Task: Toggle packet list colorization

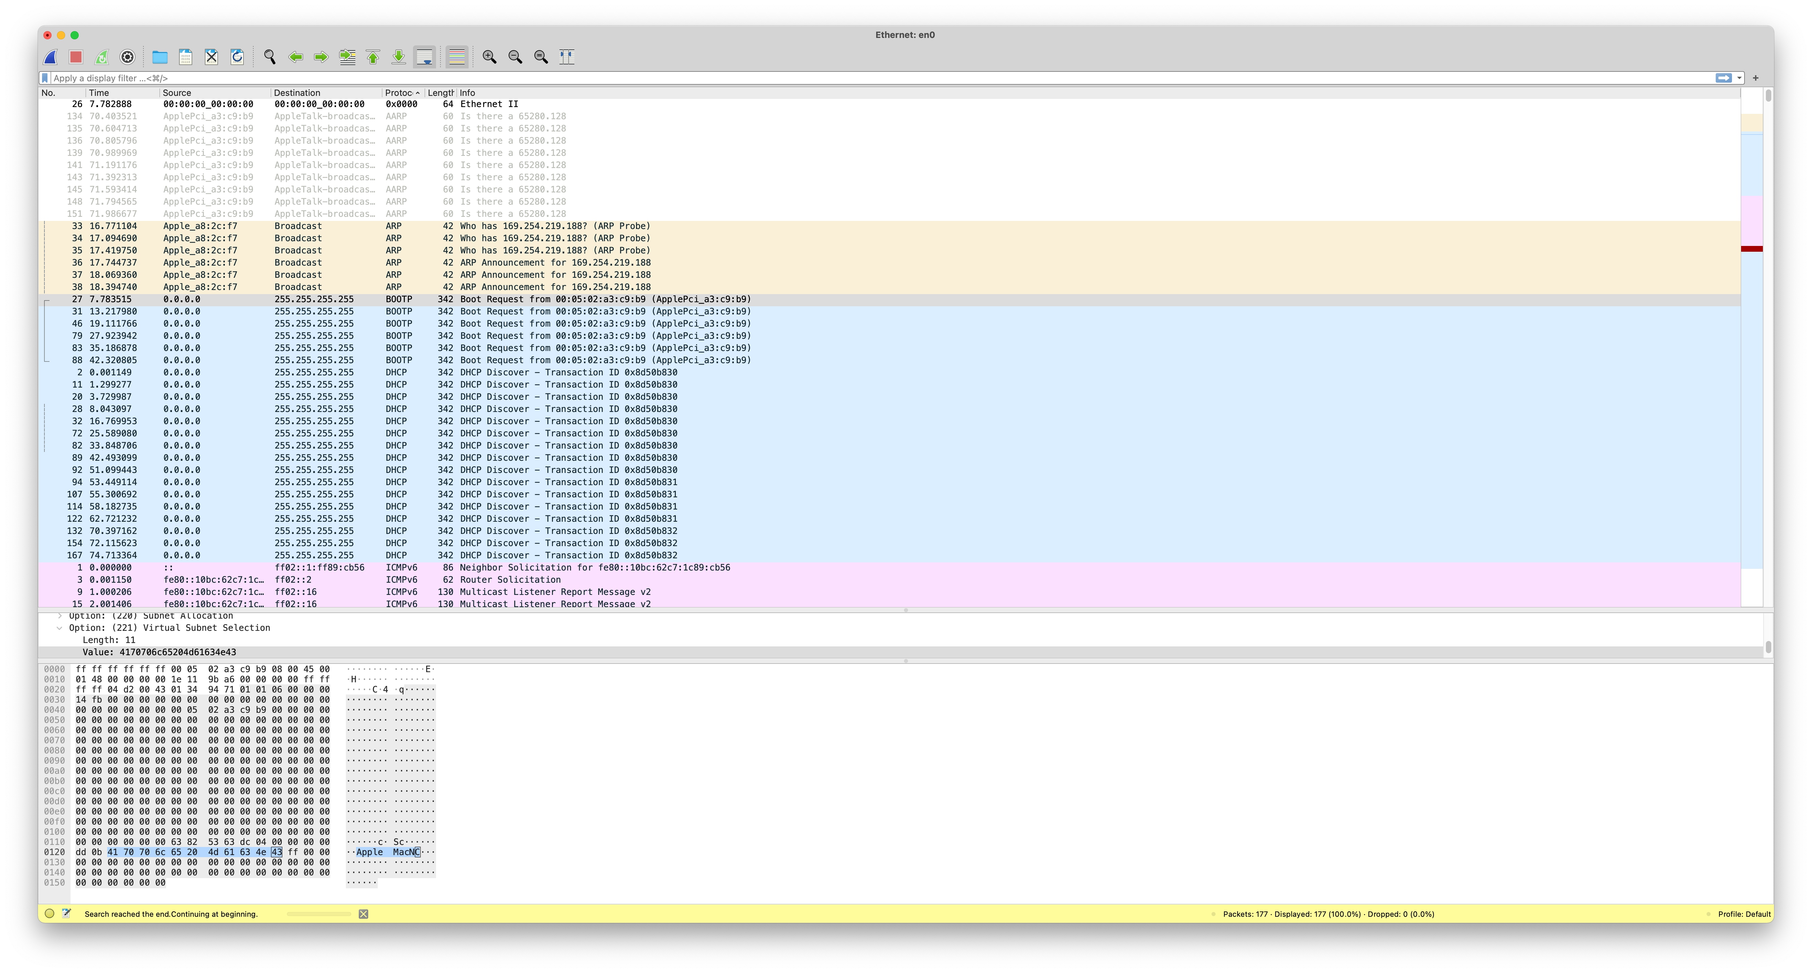Action: pos(456,57)
